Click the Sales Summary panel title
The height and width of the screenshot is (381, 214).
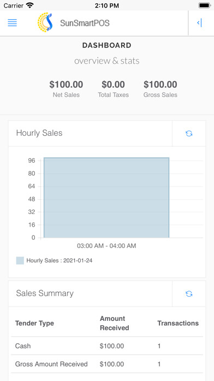[45, 293]
